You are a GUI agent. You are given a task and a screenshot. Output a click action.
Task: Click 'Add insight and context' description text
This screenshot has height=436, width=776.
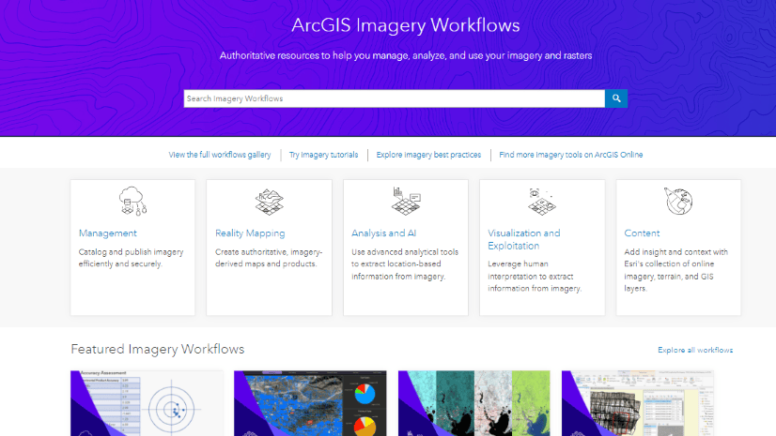click(x=676, y=270)
